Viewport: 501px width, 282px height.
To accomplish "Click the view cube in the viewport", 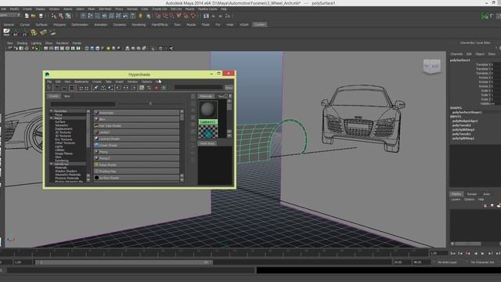I will (x=431, y=66).
